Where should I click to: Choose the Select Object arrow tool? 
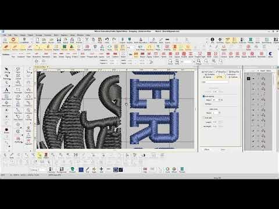[6, 70]
